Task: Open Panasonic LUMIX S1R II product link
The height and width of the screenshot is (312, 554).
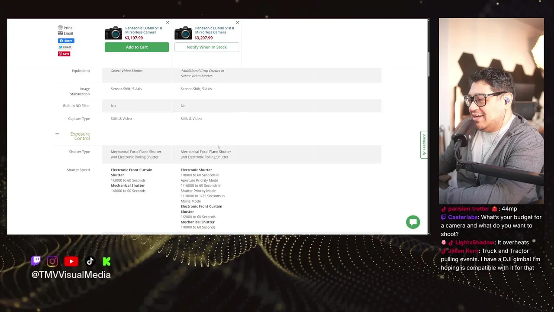Action: (x=215, y=30)
